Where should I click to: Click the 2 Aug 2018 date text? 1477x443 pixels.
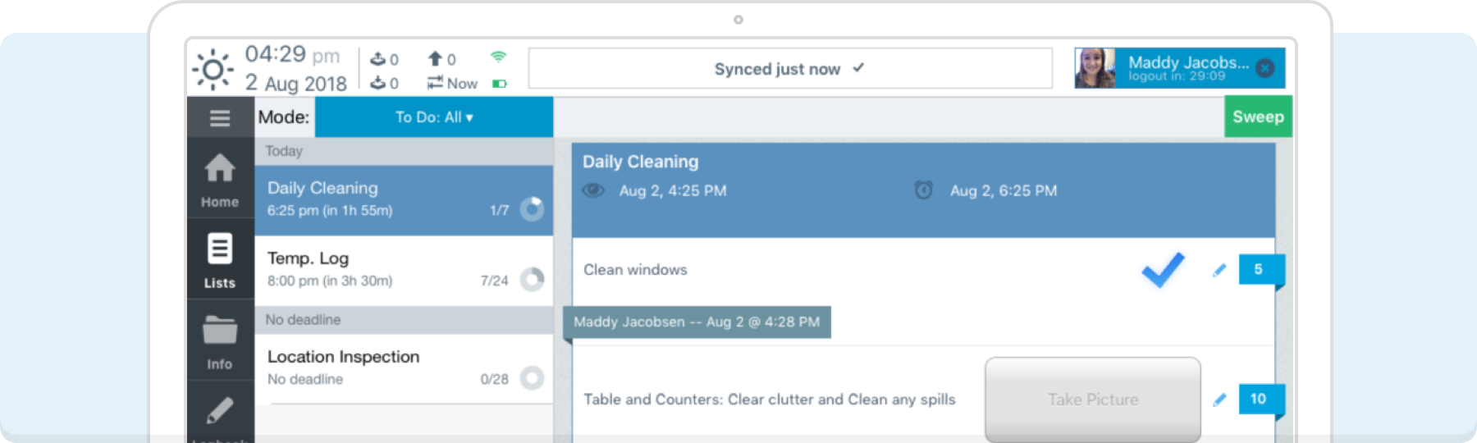[x=296, y=83]
